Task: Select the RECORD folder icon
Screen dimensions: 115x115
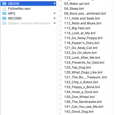Action: [x=4, y=18]
